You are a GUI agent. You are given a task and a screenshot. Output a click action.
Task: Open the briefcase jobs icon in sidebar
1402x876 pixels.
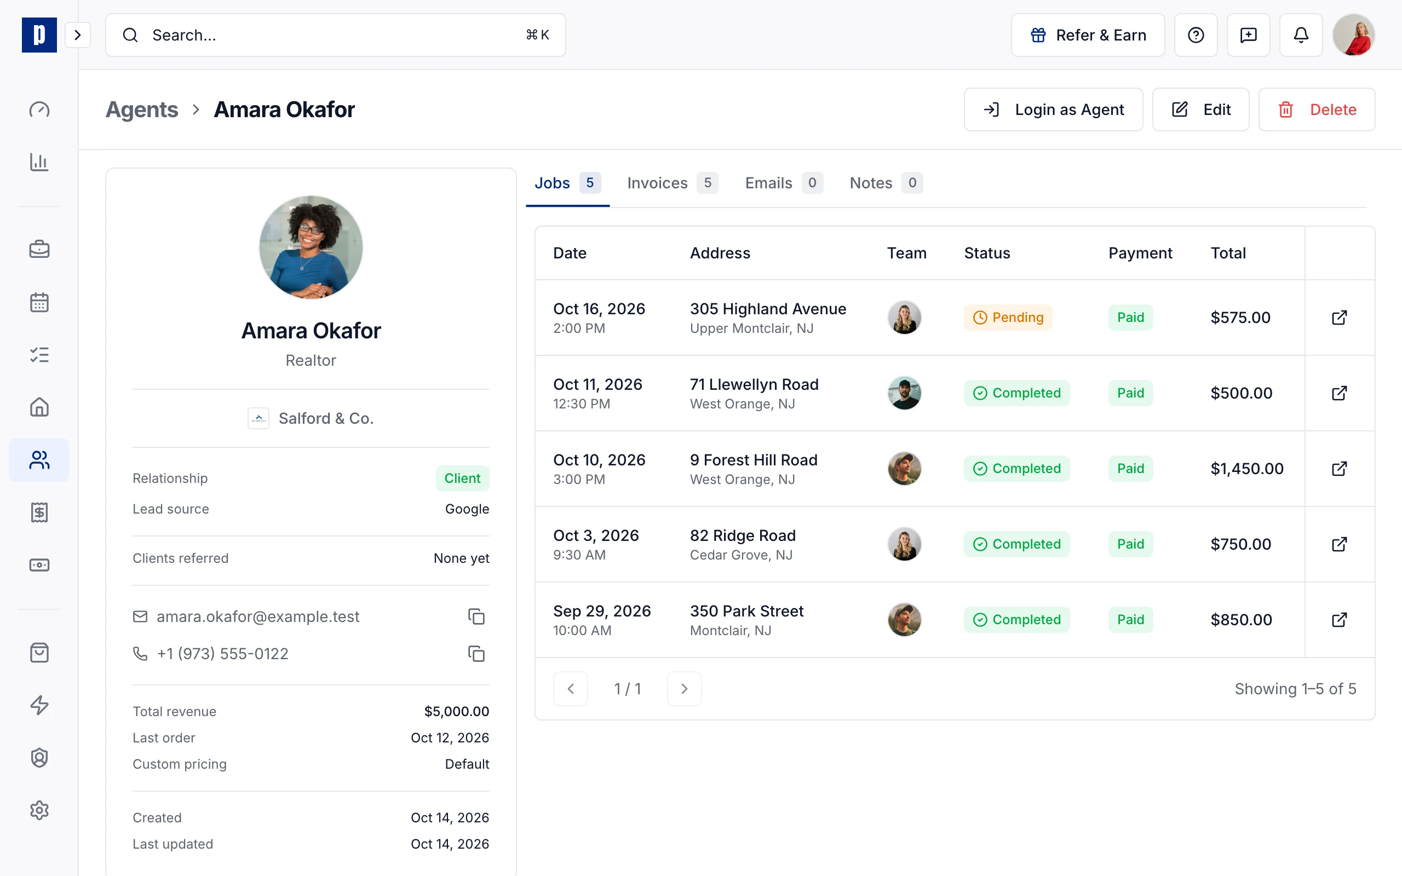[x=39, y=250]
